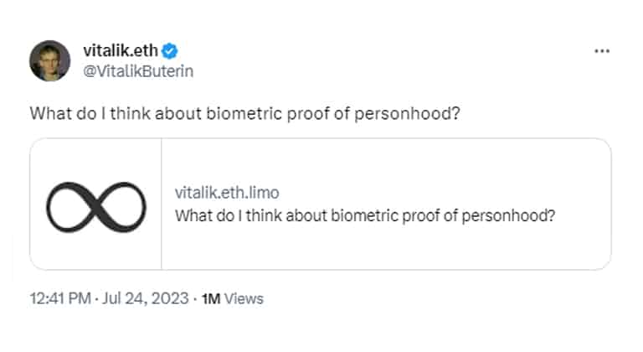The width and height of the screenshot is (643, 352).
Task: Click the 12:41 PM timestamp
Action: coord(60,298)
